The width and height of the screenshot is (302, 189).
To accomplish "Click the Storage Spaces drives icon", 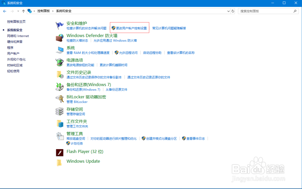I will pyautogui.click(x=59, y=111).
